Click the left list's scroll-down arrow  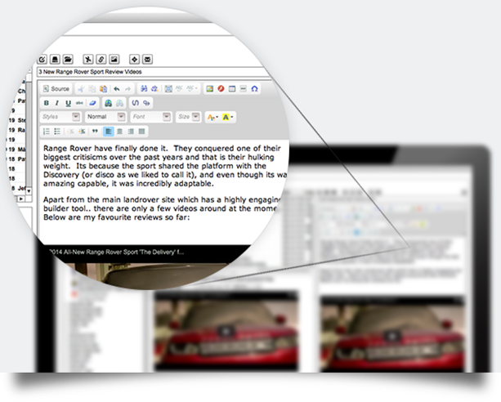(x=29, y=191)
